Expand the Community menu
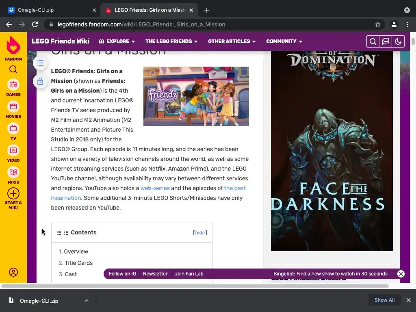416x312 pixels. [x=284, y=41]
